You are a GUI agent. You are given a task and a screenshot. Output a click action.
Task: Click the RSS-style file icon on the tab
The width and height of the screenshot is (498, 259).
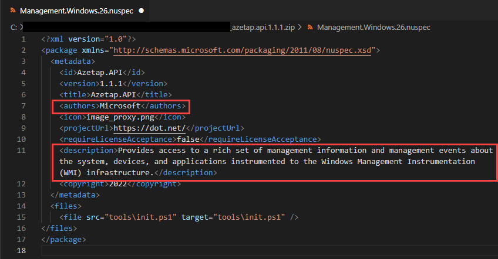coord(13,11)
